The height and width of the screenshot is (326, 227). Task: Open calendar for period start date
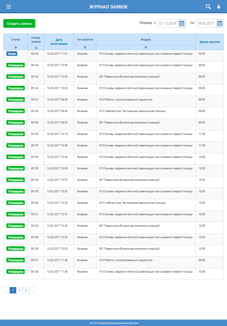182,23
